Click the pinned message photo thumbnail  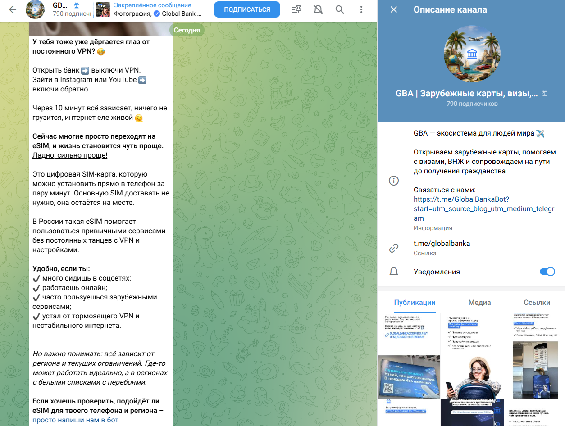103,9
